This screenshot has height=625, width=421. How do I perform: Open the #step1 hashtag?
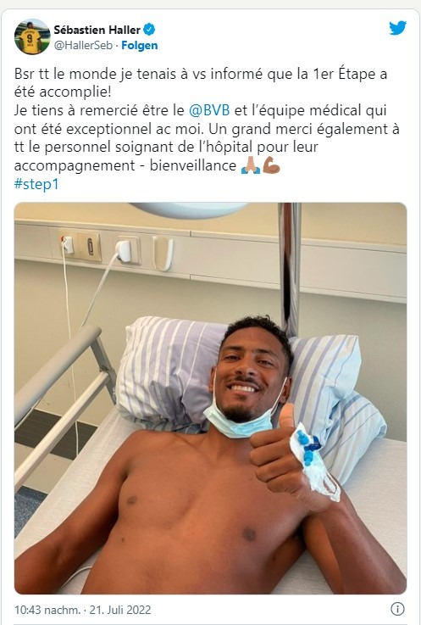[x=36, y=184]
